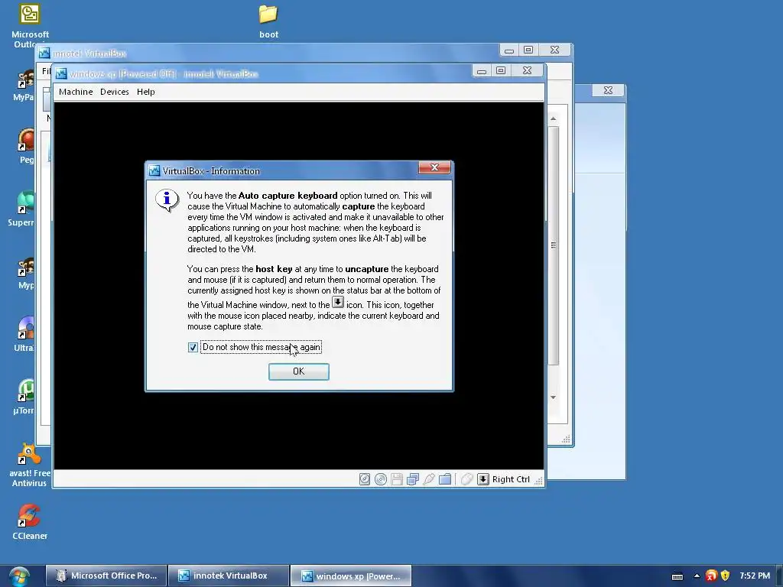783x587 pixels.
Task: Click the mouse capture state icon
Action: 467,479
